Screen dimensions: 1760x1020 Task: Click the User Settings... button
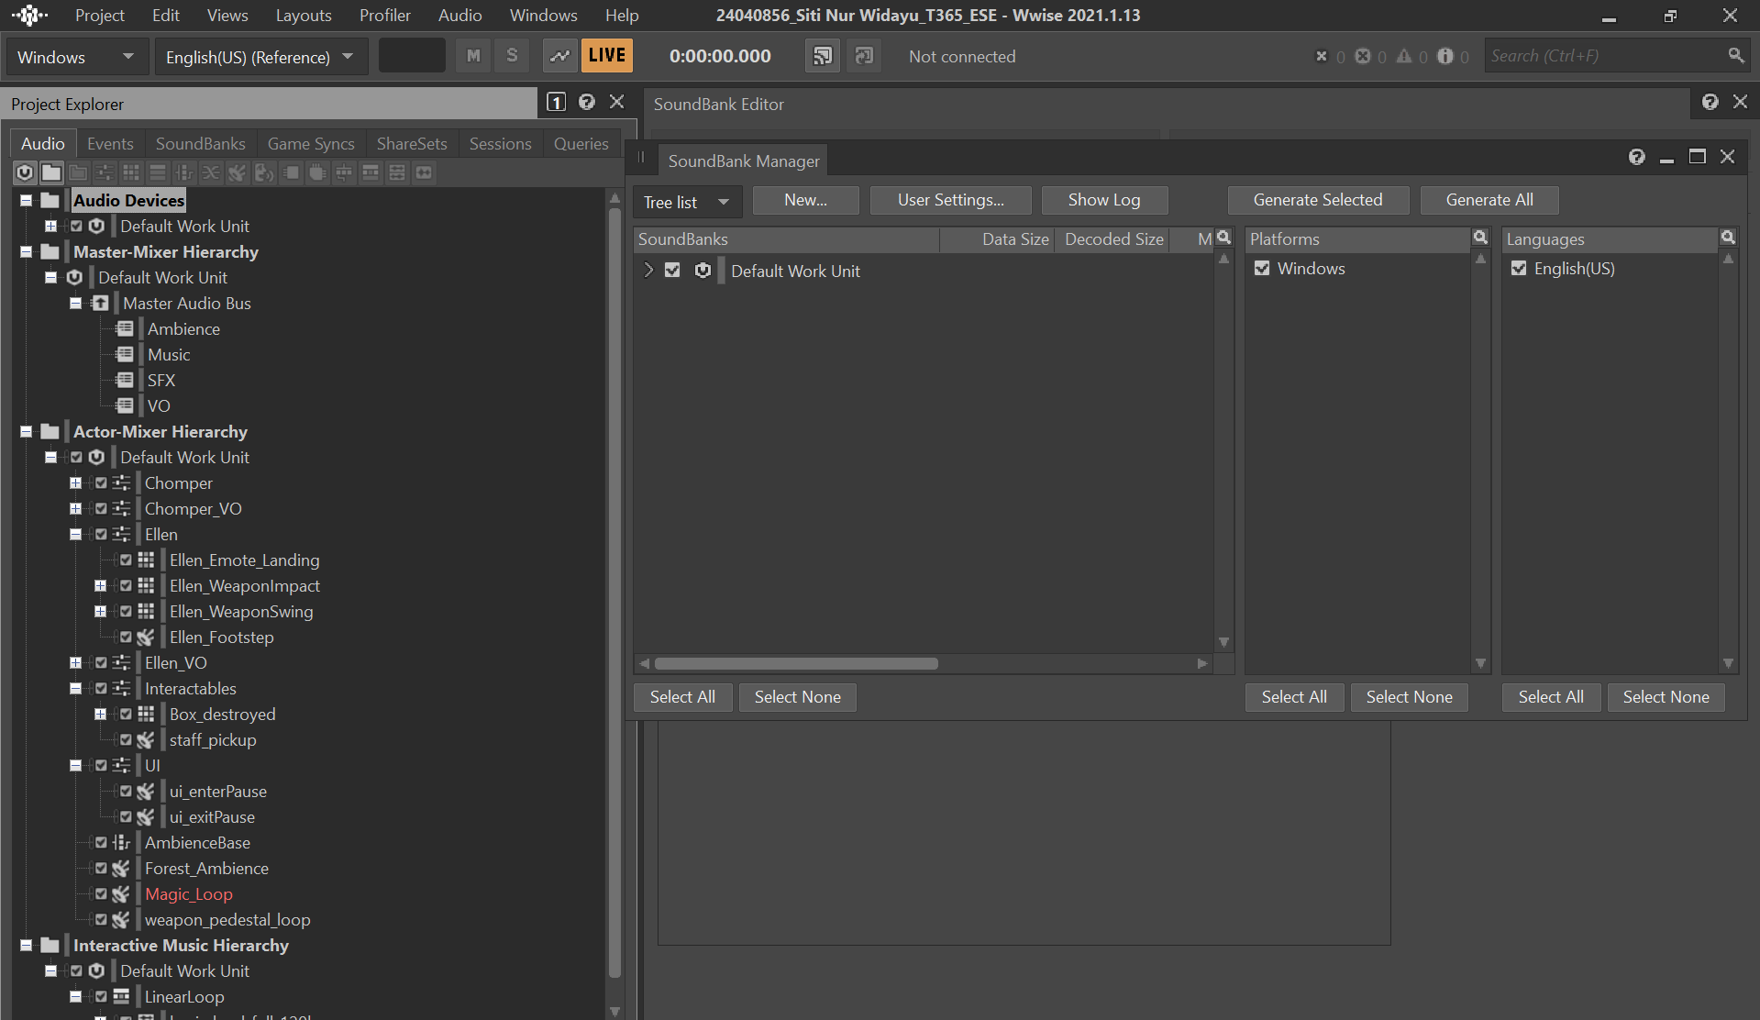950,200
